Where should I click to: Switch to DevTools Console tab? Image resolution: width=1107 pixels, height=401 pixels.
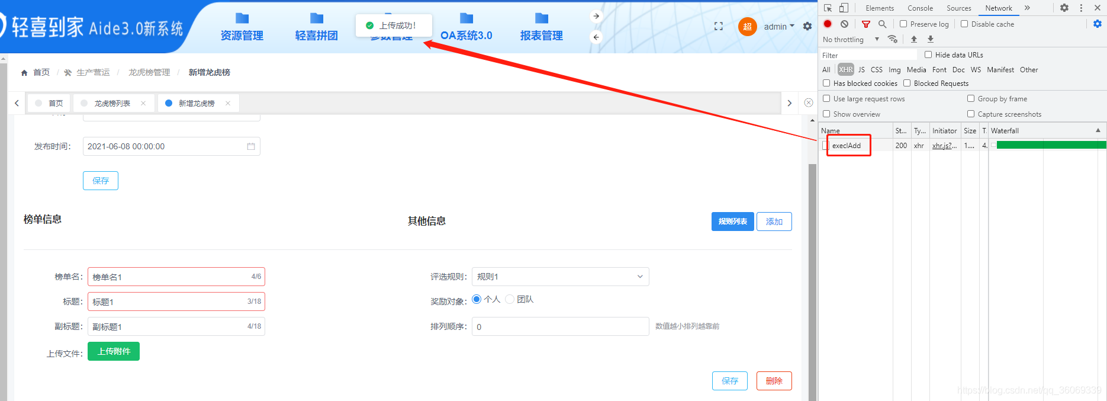tap(920, 8)
